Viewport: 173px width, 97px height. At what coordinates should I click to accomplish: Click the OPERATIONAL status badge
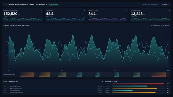[x=54, y=5]
